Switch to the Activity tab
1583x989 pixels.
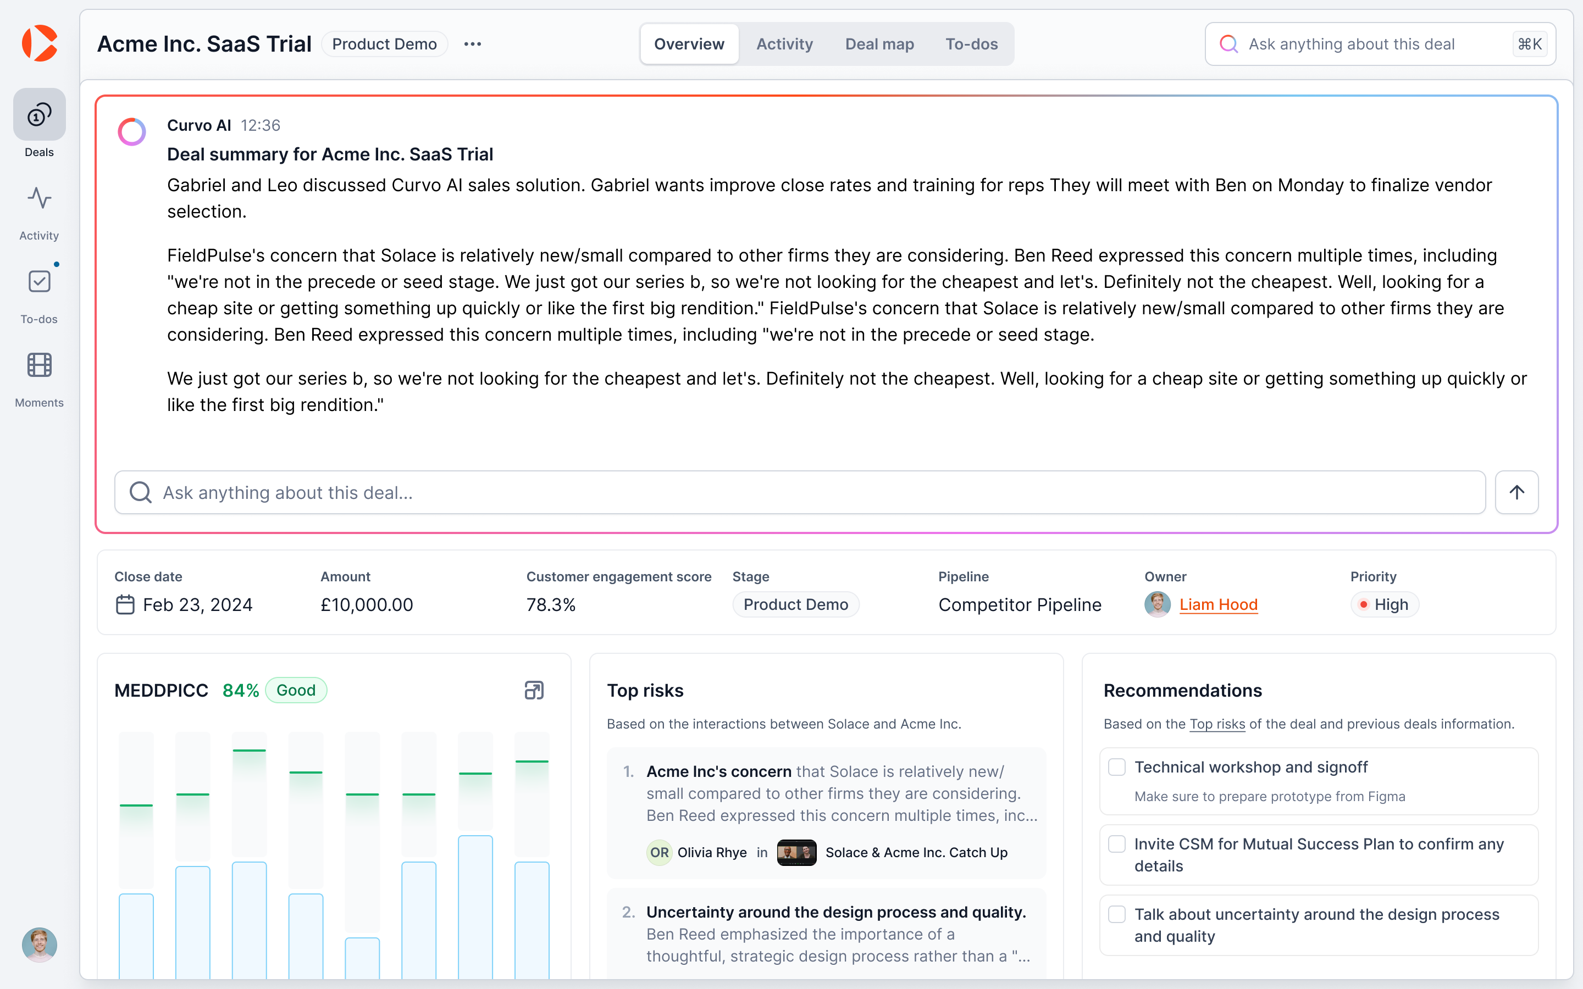coord(784,43)
